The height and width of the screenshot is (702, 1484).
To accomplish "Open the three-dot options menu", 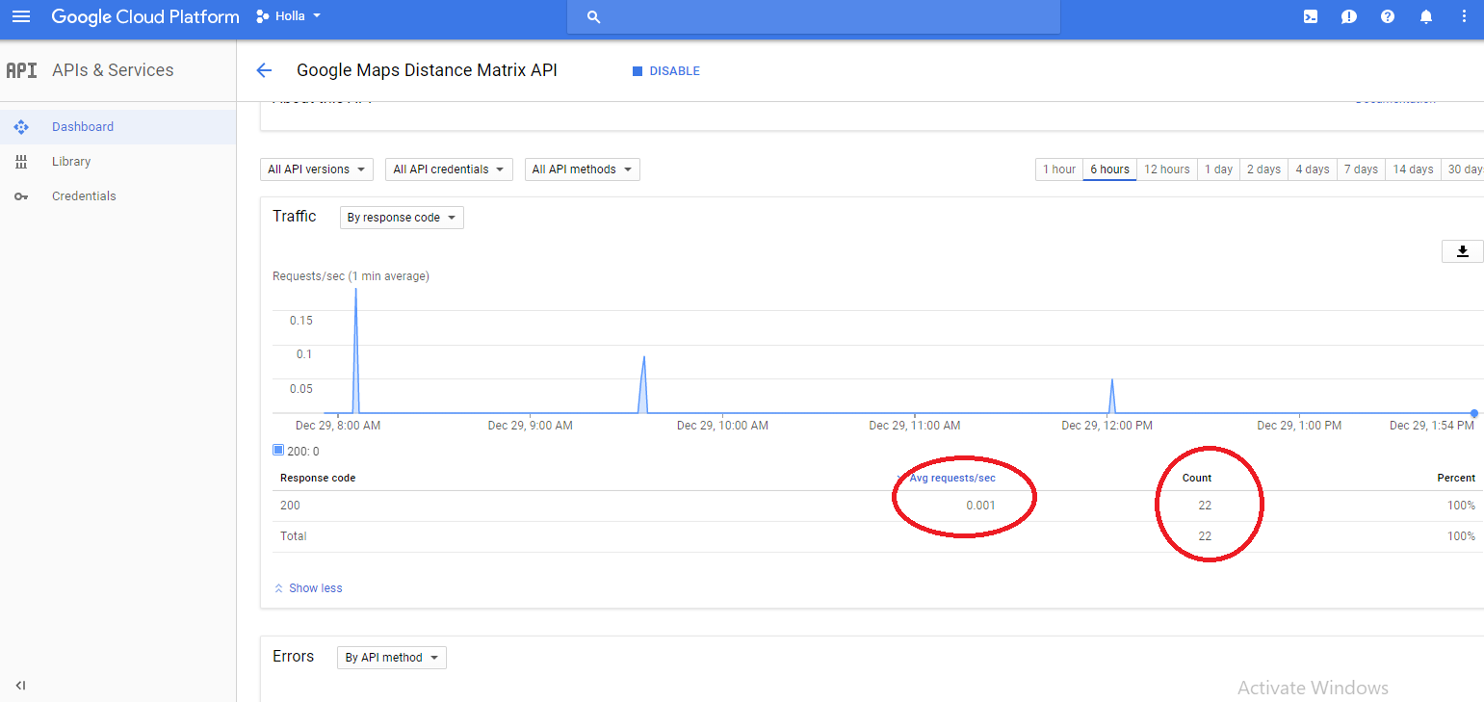I will (x=1464, y=16).
